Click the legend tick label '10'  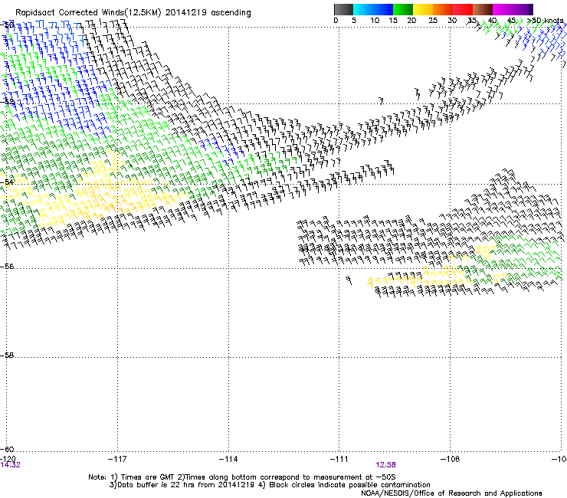pyautogui.click(x=375, y=21)
